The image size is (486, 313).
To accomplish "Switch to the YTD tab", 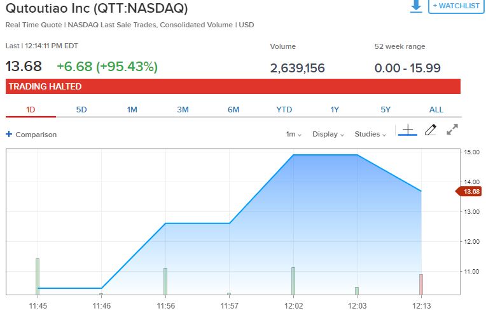I will click(284, 109).
